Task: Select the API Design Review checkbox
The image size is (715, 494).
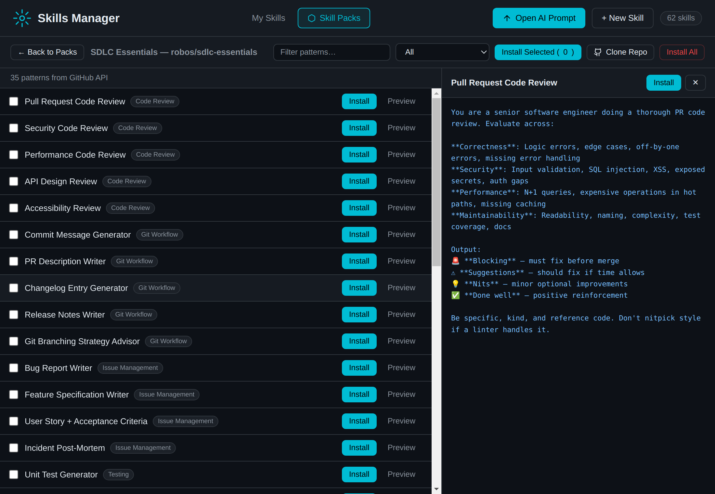Action: click(x=14, y=181)
